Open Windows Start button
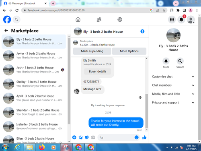This screenshot has height=151, width=201. (5, 147)
